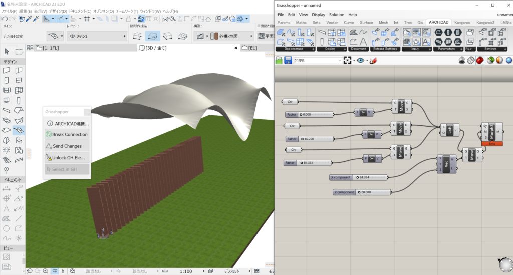Click the first hexagon icon in Parameters group

438,32
